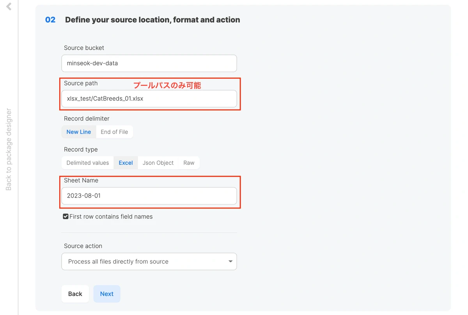Viewport: 468px width, 315px height.
Task: Click the 'Record delimiter' label
Action: tap(87, 119)
